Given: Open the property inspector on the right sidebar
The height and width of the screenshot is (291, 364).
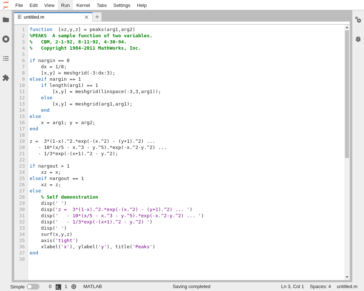Looking at the screenshot, I should (358, 20).
